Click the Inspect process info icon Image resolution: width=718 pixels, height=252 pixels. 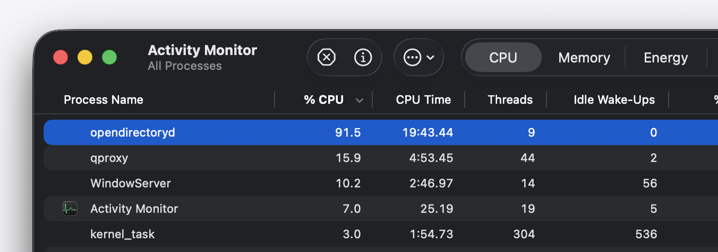pos(363,57)
